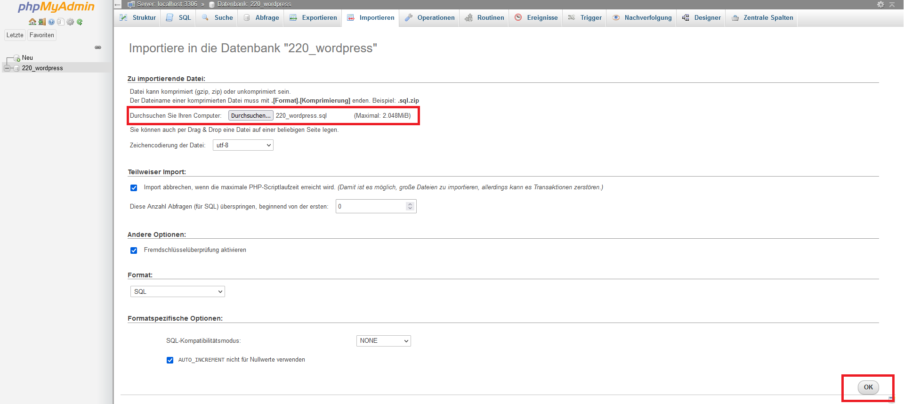Increase skip queries count with up arrow
Screen dimensions: 904x404
(410, 204)
